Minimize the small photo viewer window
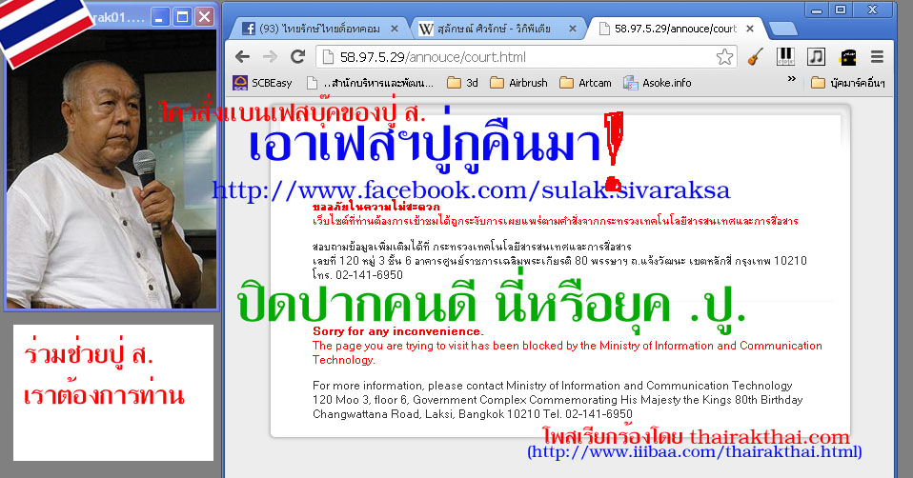Screen dimensions: 913x478 click(x=160, y=17)
